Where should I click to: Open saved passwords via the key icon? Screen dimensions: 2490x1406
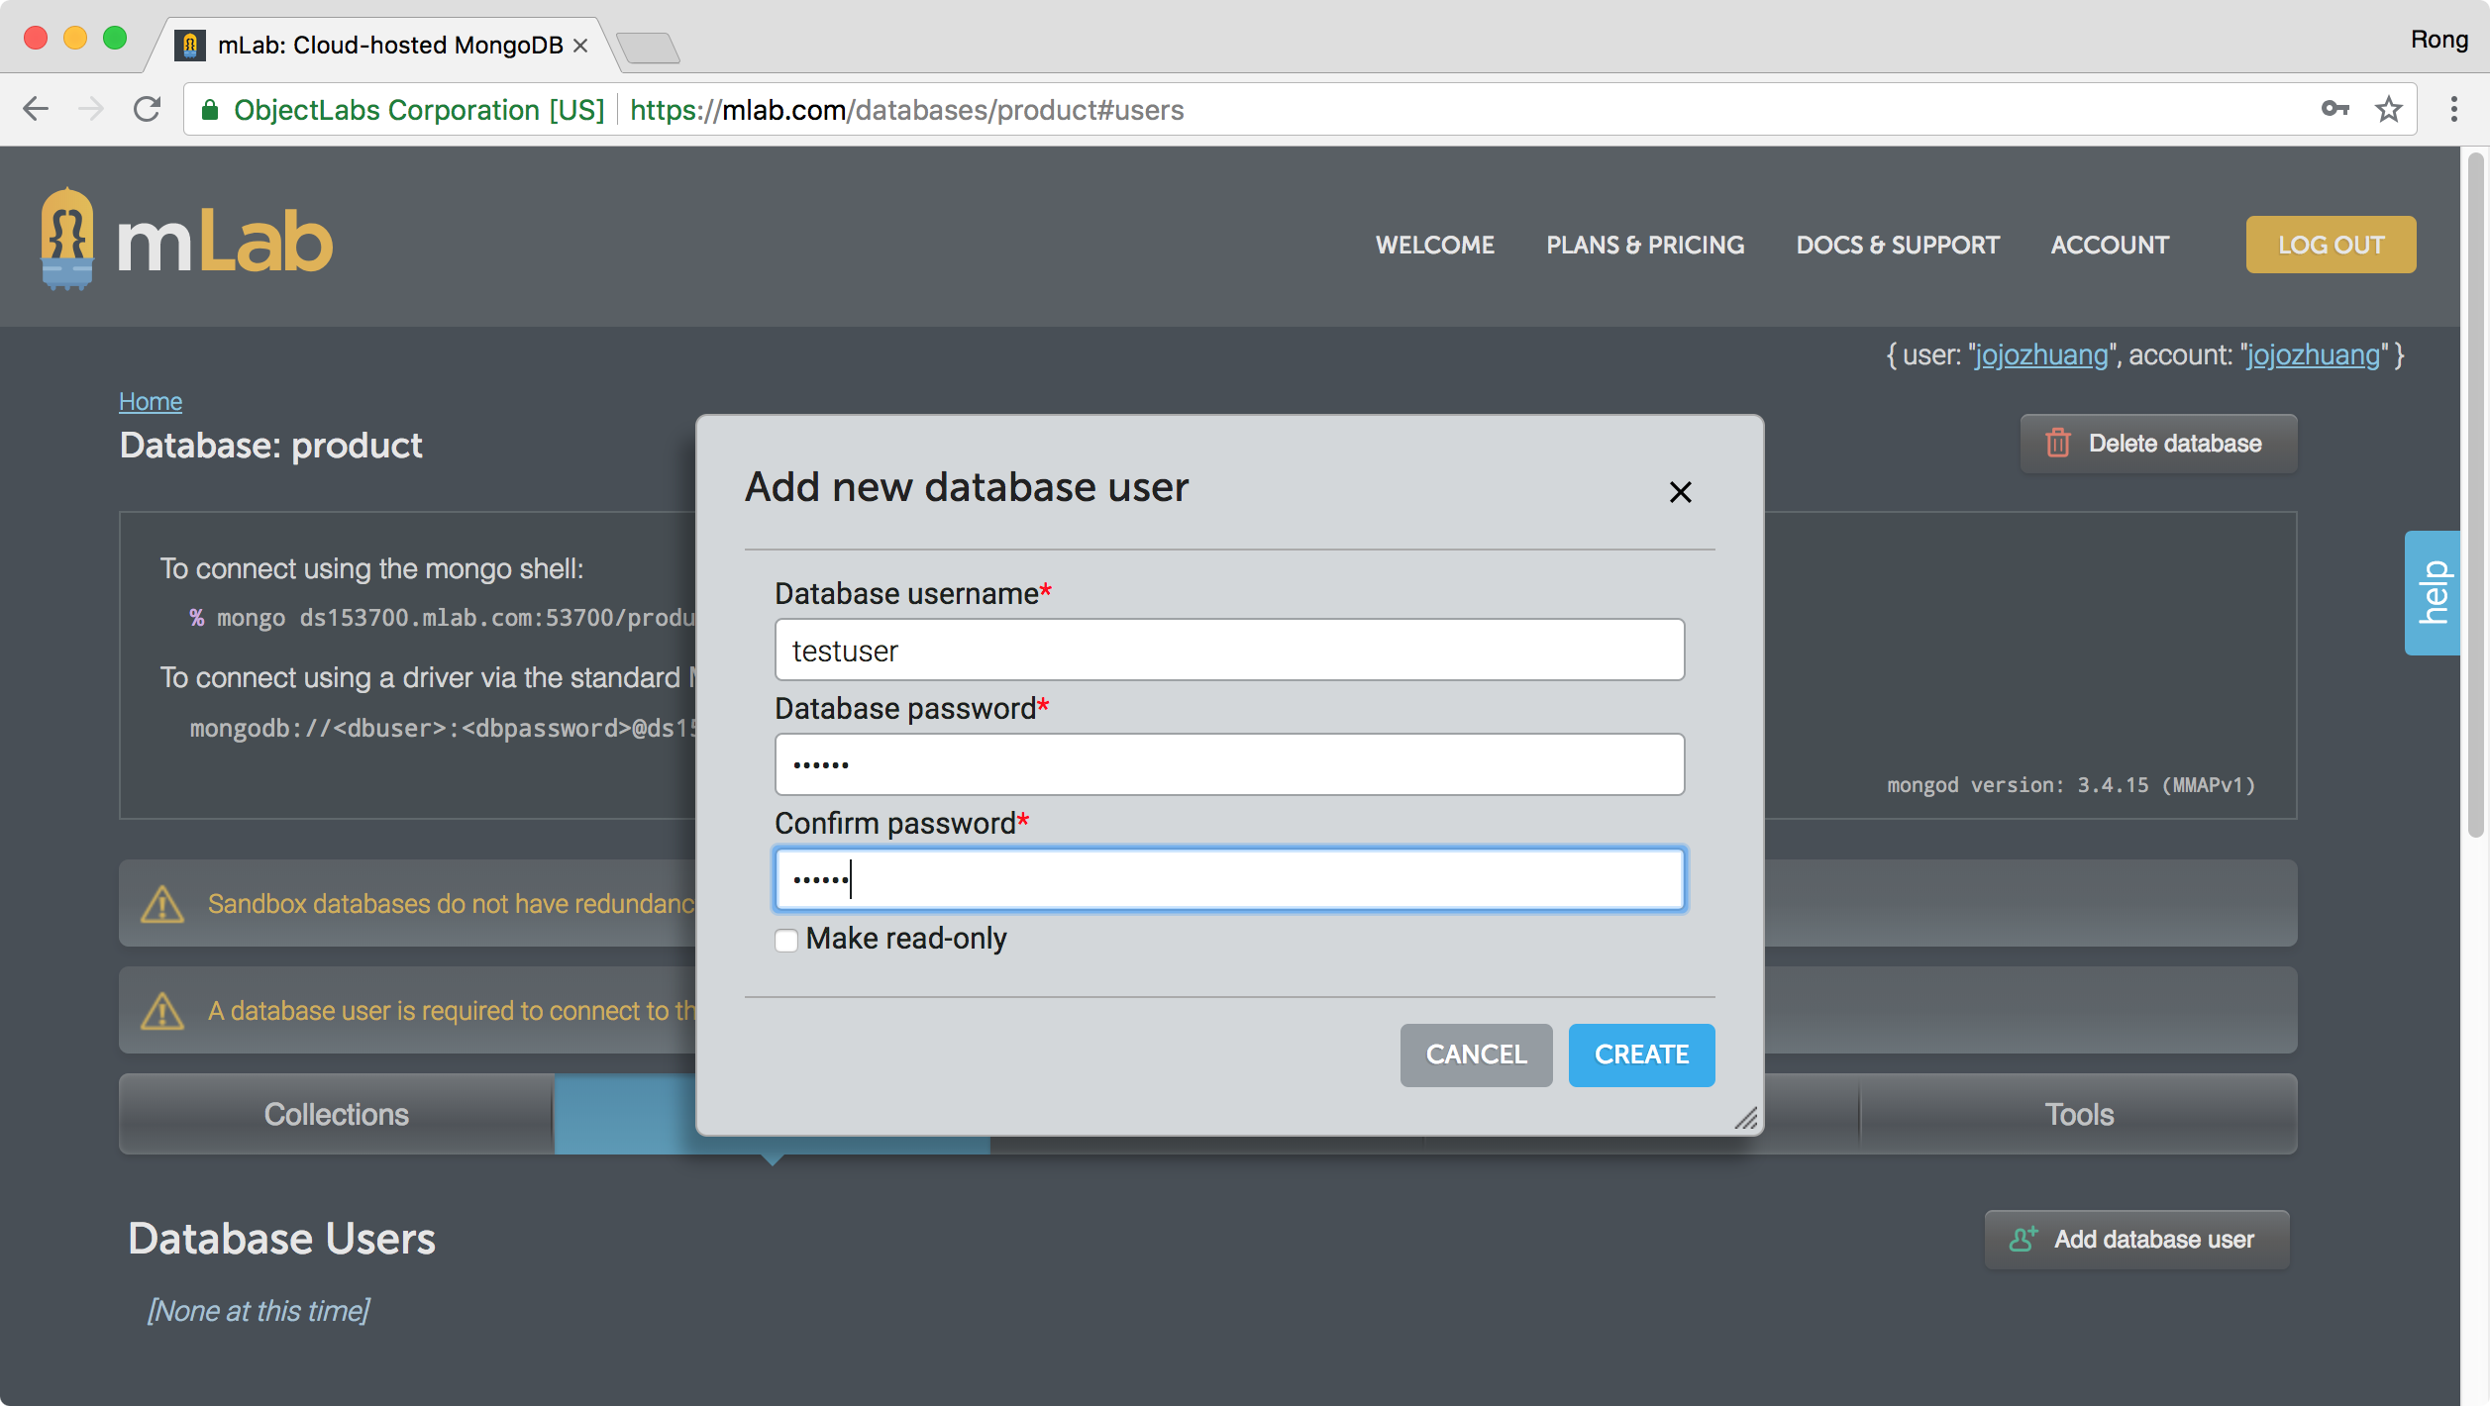(x=2334, y=109)
